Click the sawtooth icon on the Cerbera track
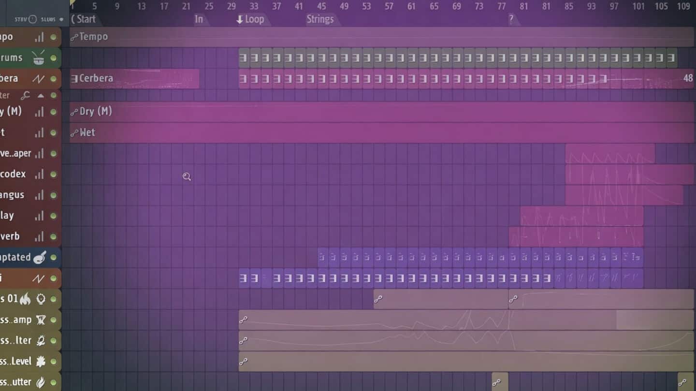 pos(39,79)
